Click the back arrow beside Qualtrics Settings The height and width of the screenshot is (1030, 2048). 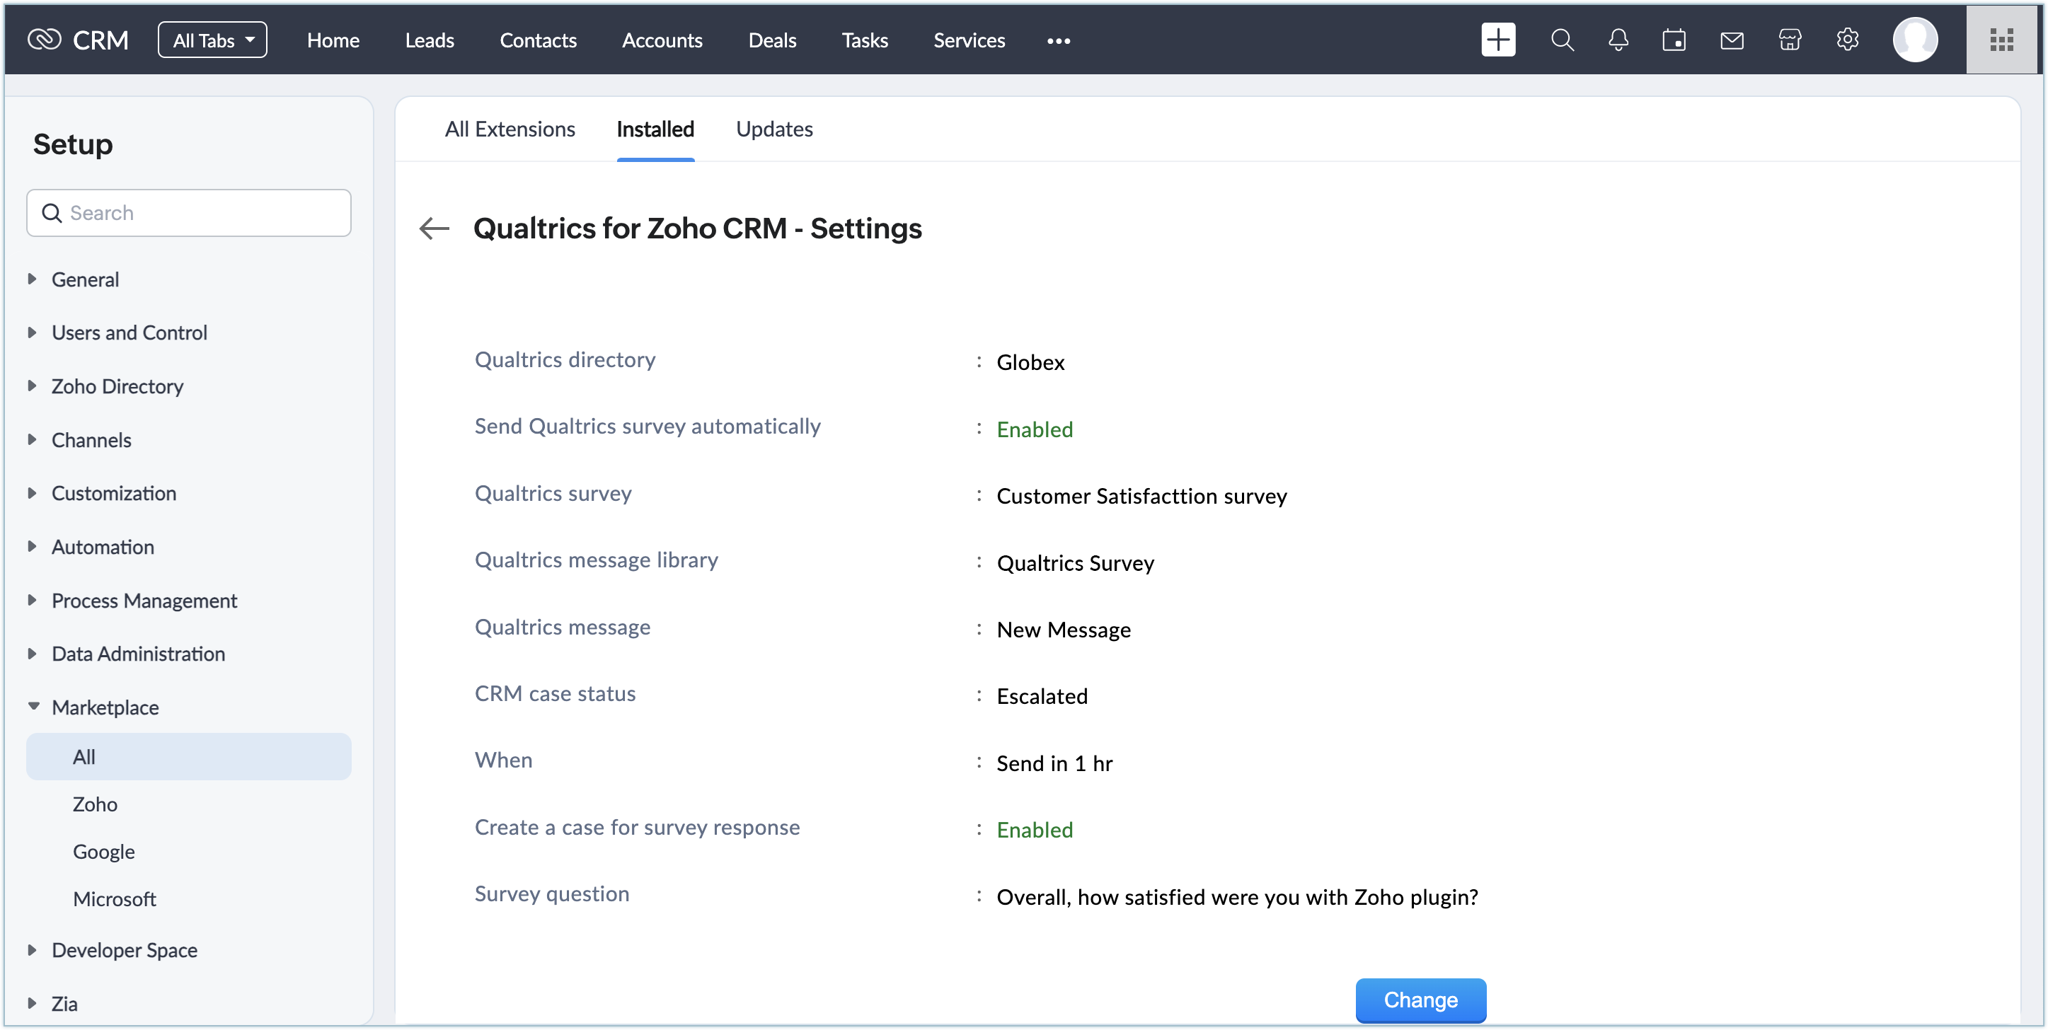(434, 229)
